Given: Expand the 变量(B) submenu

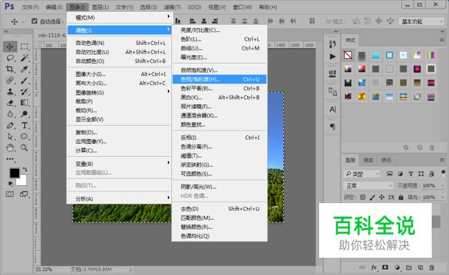Looking at the screenshot, I should [119, 164].
